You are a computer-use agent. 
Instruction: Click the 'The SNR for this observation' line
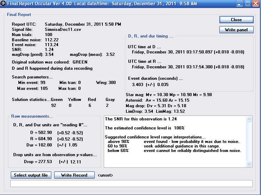tap(141, 119)
